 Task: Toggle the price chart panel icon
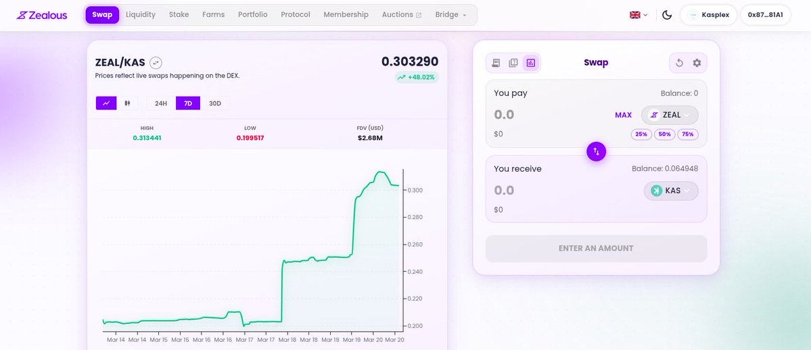(x=531, y=63)
